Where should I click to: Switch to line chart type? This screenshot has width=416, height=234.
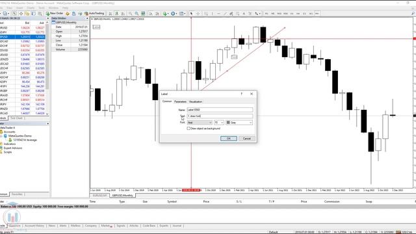pos(123,13)
